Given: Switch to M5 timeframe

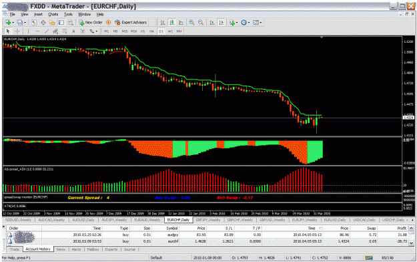Looking at the screenshot, I should [x=115, y=31].
